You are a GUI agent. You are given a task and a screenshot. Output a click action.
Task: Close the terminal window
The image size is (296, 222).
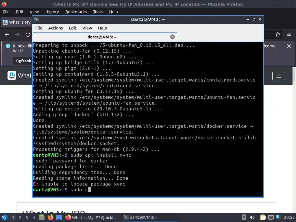tap(260, 19)
